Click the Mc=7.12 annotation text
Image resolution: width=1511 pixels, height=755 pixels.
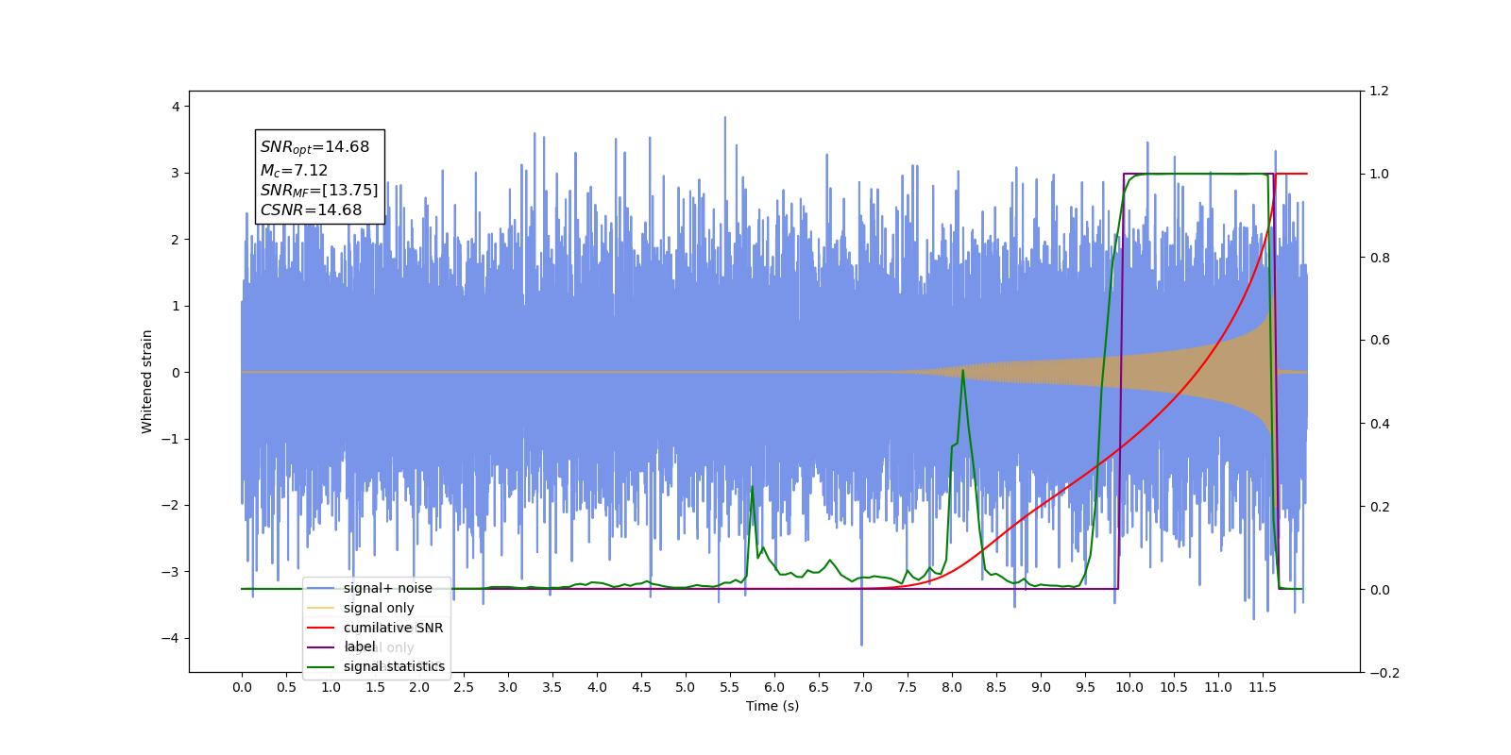point(294,171)
